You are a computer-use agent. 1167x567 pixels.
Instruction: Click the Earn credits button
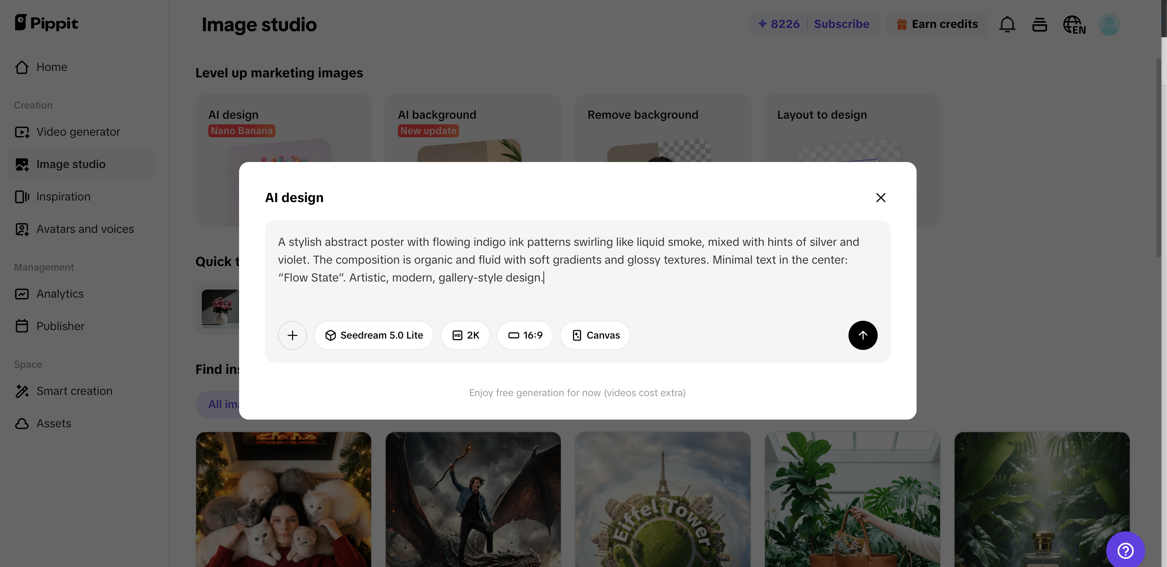(937, 24)
